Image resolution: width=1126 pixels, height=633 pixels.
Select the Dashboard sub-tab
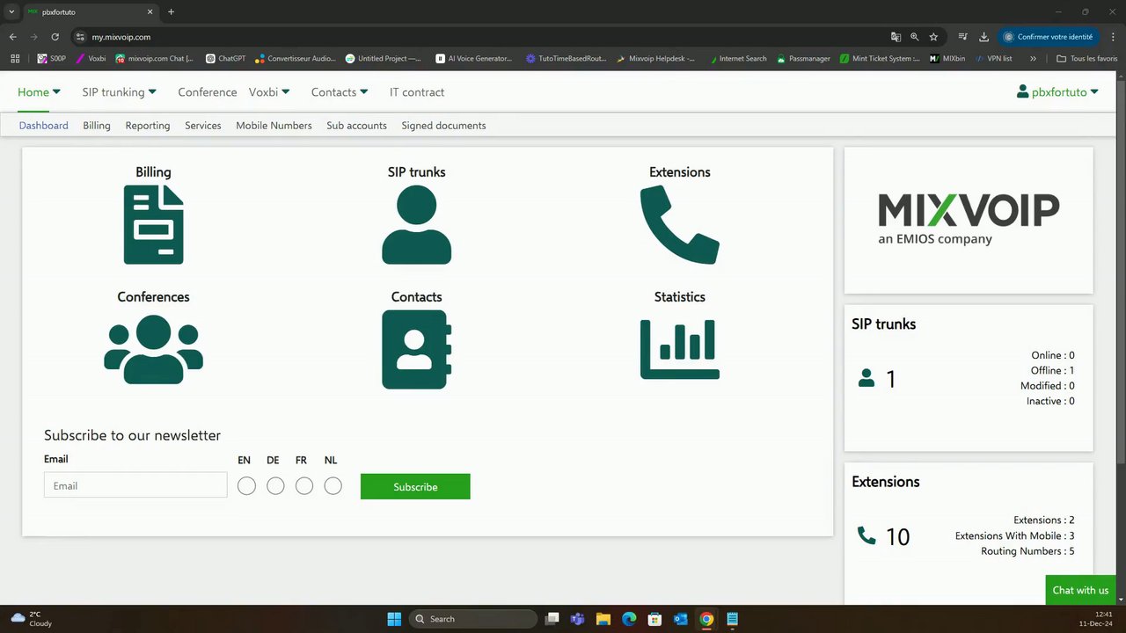click(43, 125)
